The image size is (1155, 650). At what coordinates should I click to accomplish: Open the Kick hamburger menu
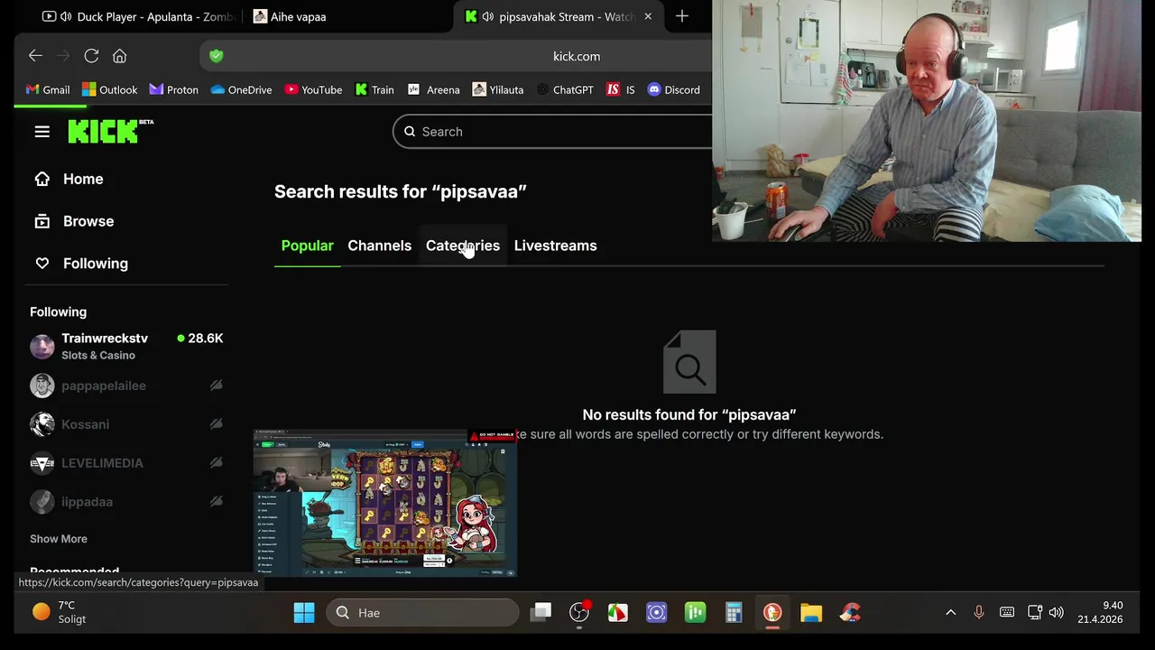[42, 132]
